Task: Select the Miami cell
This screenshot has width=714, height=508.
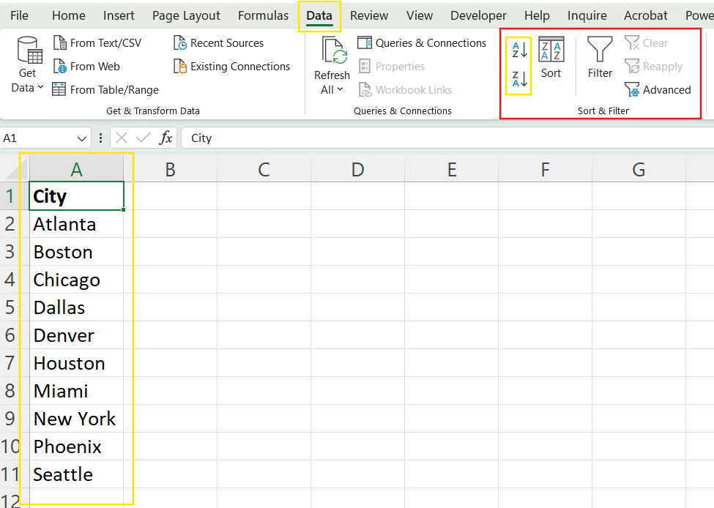Action: [x=76, y=391]
